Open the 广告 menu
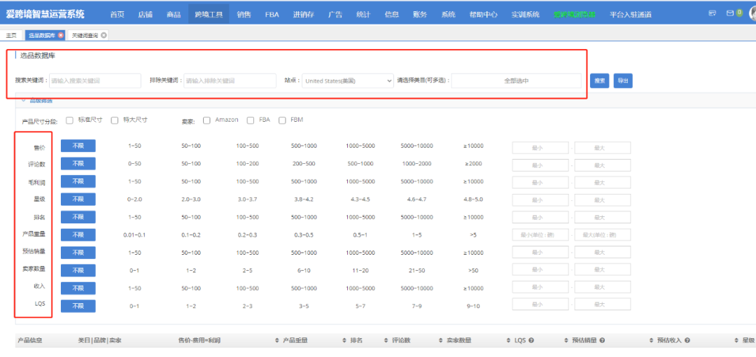 pyautogui.click(x=335, y=15)
